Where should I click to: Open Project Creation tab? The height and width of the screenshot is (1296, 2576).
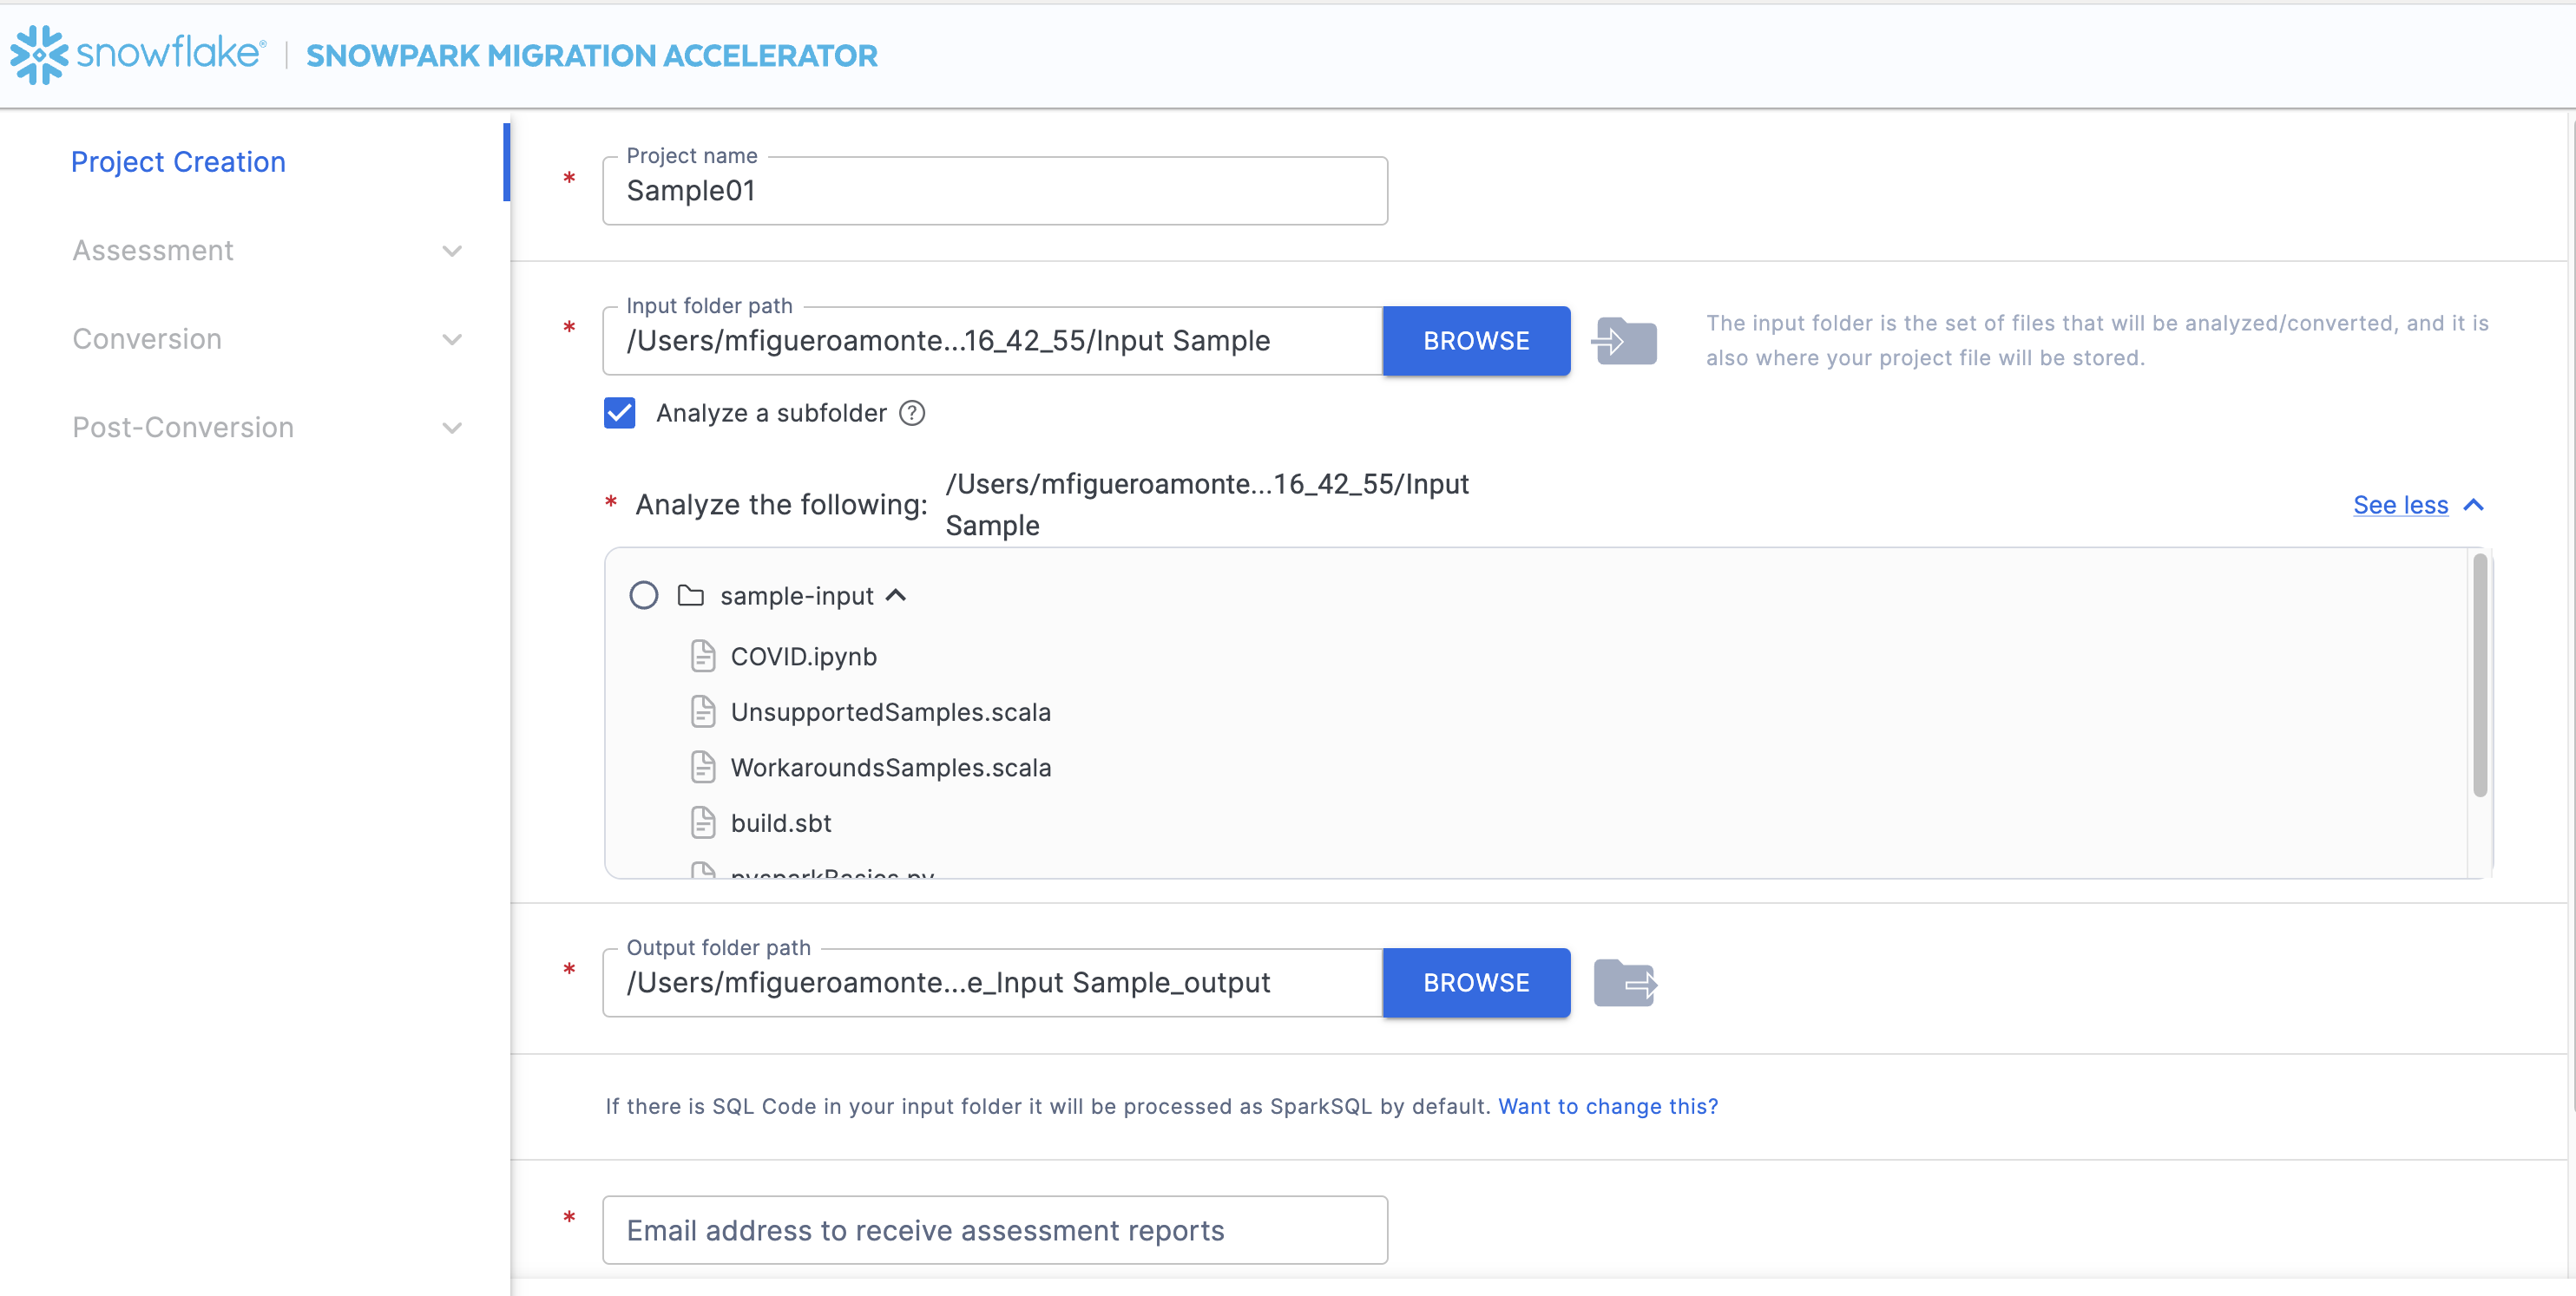(x=178, y=162)
